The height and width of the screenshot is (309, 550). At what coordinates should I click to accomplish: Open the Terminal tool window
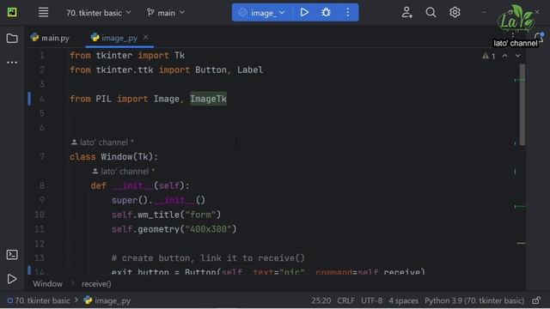12,254
